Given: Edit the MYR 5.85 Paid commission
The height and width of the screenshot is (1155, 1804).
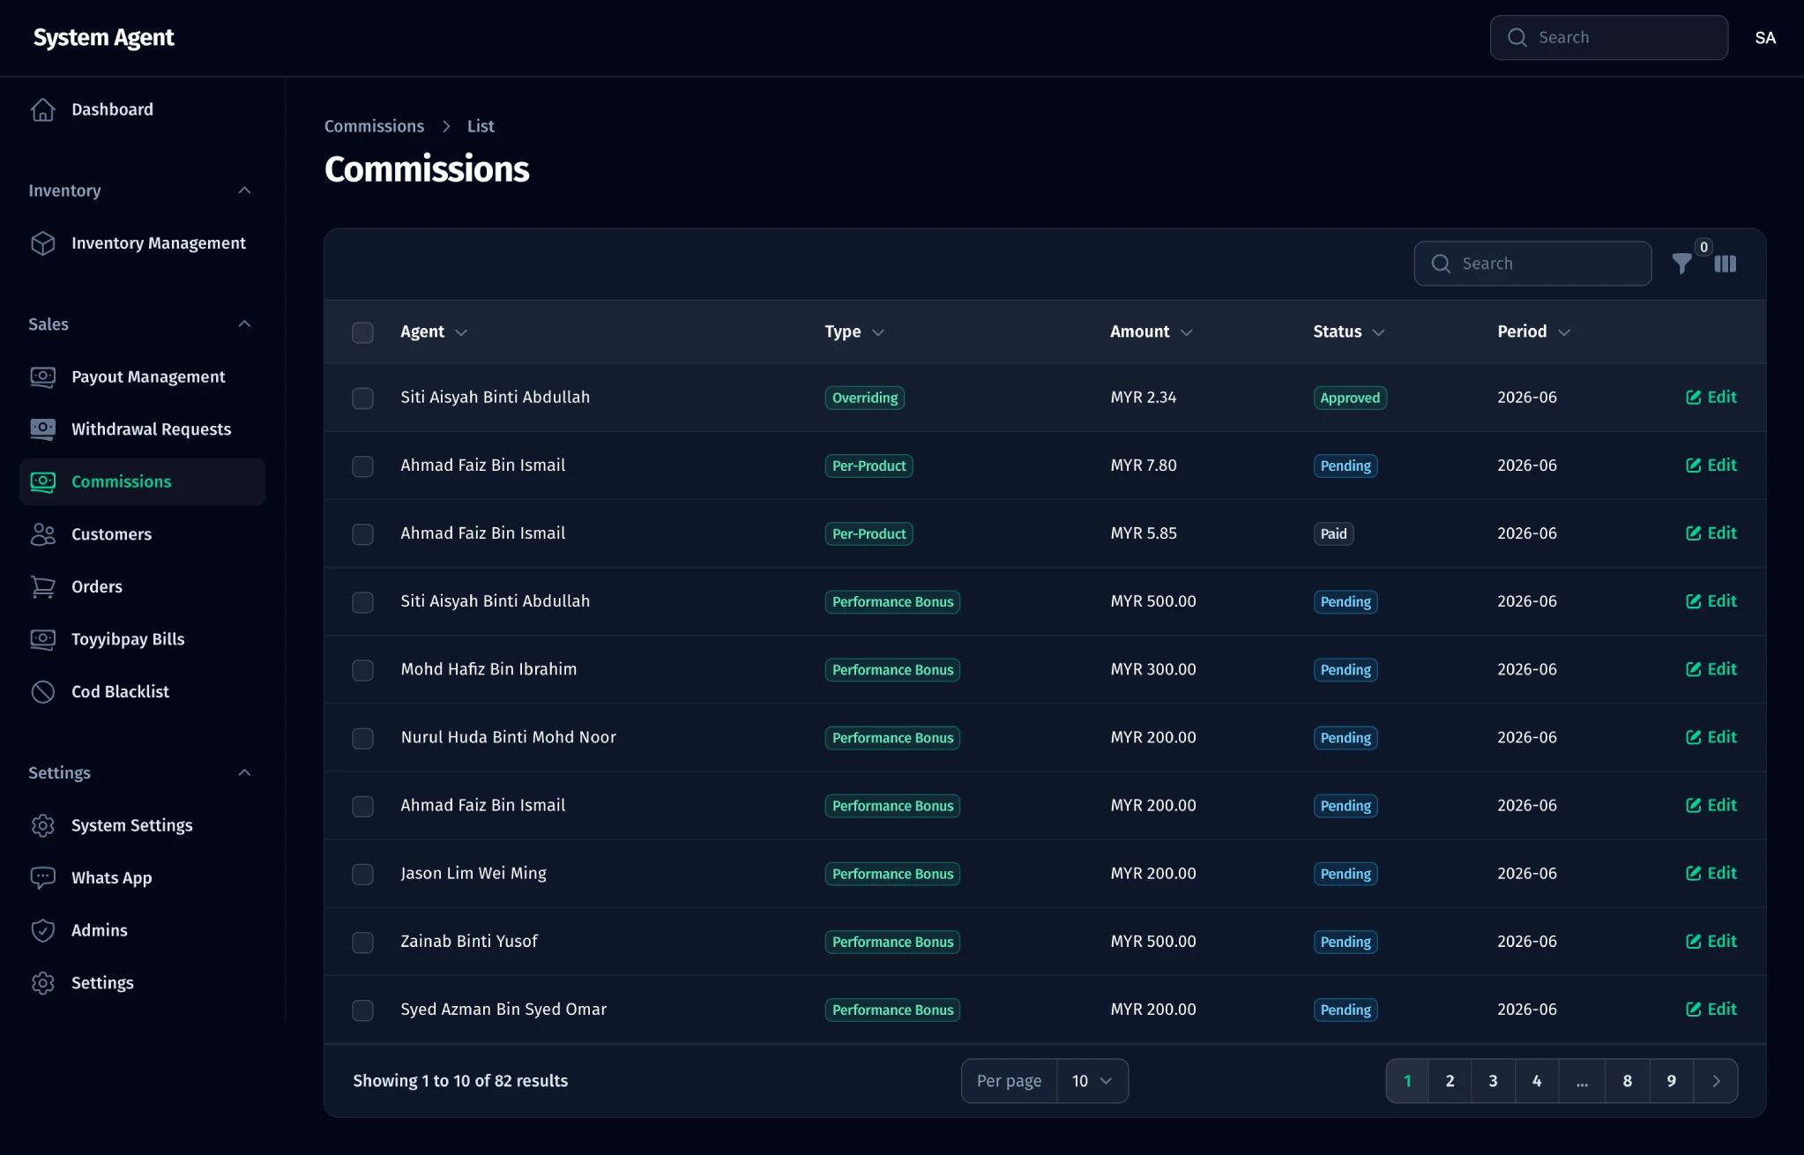Looking at the screenshot, I should coord(1711,533).
